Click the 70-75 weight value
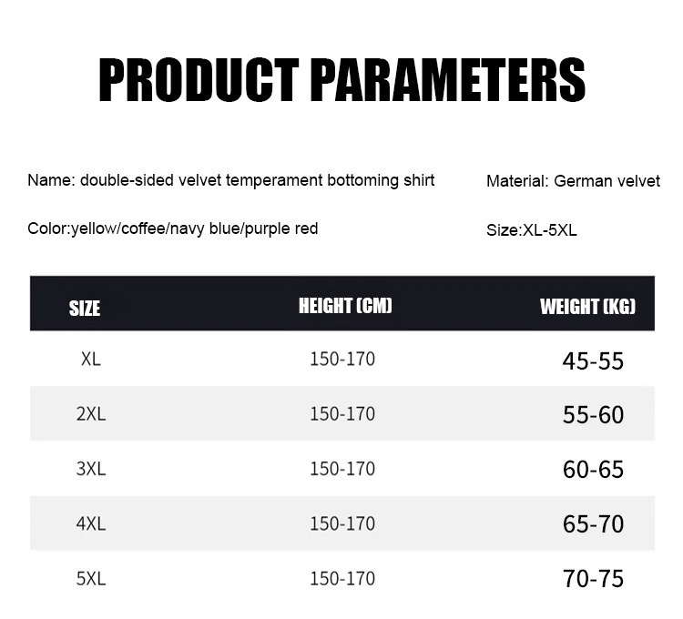The image size is (683, 619). (x=593, y=579)
